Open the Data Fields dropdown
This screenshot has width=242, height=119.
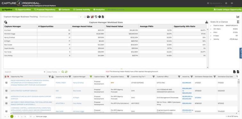[x=53, y=72]
